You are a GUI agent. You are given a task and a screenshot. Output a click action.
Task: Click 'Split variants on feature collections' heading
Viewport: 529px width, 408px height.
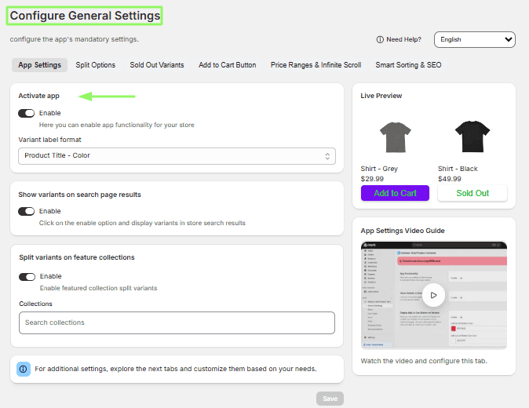point(77,257)
